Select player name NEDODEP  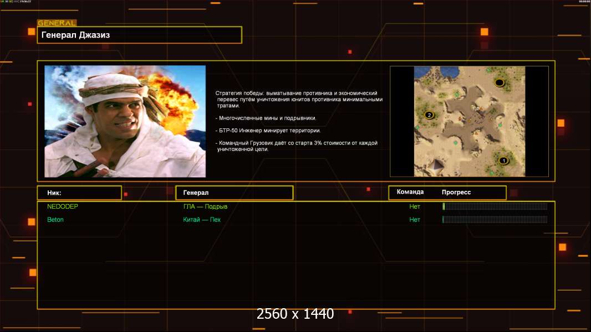(62, 206)
